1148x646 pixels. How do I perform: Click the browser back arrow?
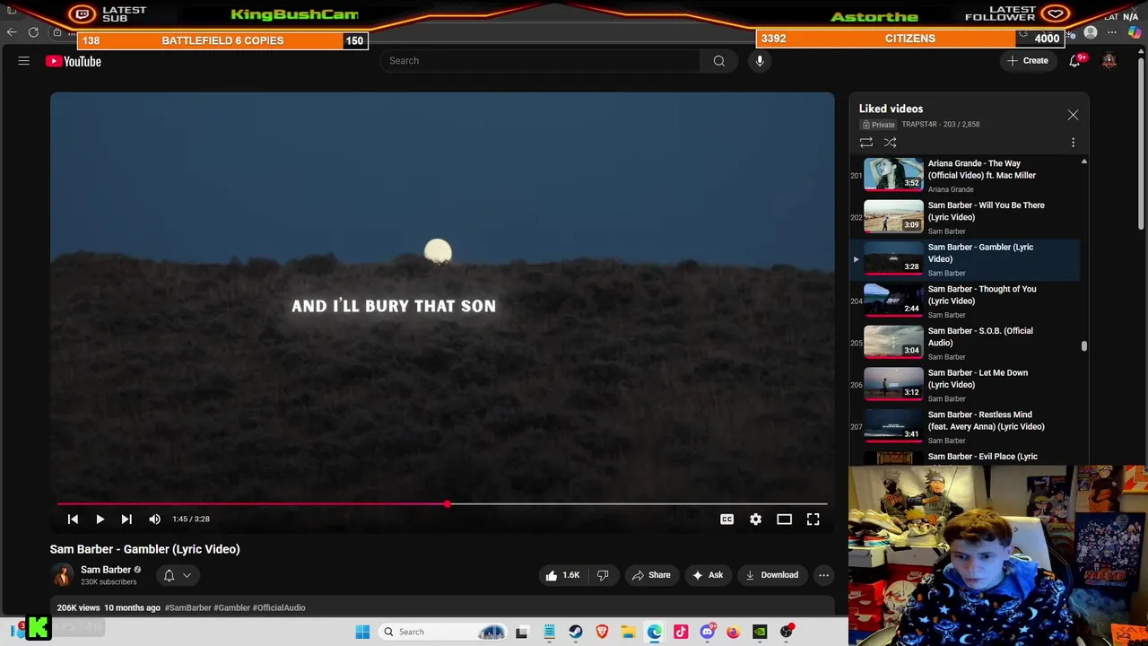pos(12,32)
